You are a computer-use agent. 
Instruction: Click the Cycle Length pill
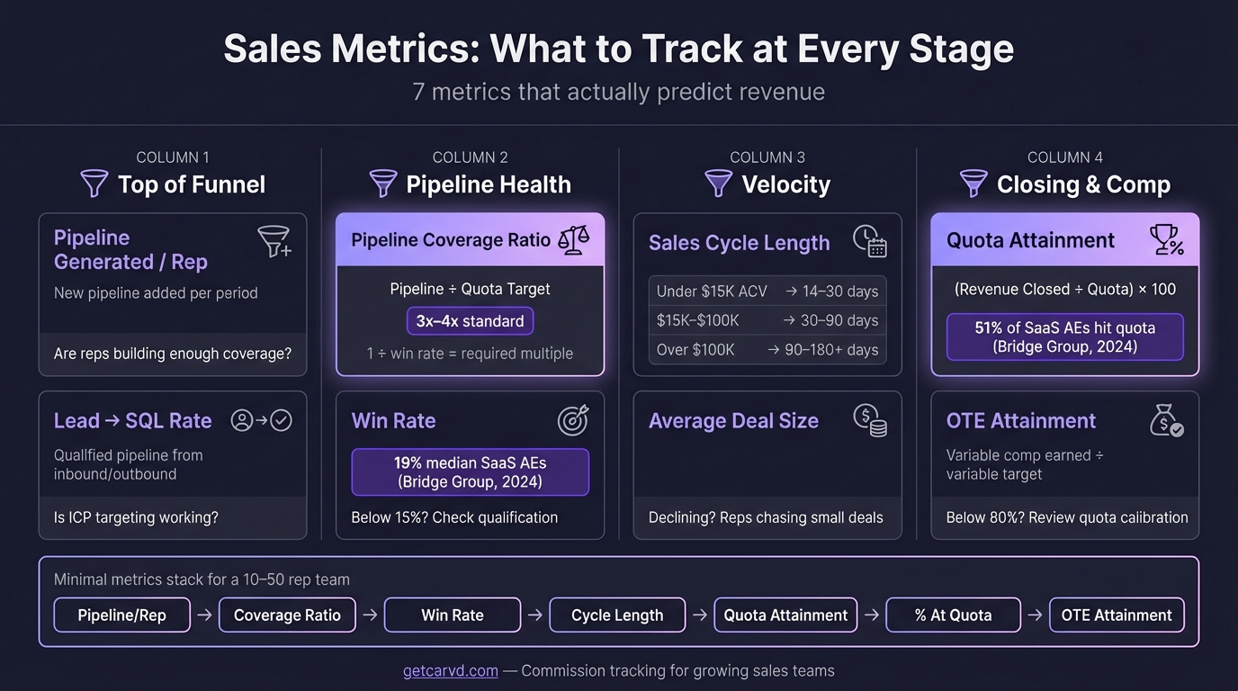point(617,615)
